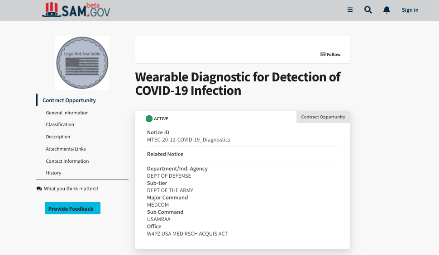The width and height of the screenshot is (439, 255).
Task: Click the Notice ID value text
Action: coord(189,140)
